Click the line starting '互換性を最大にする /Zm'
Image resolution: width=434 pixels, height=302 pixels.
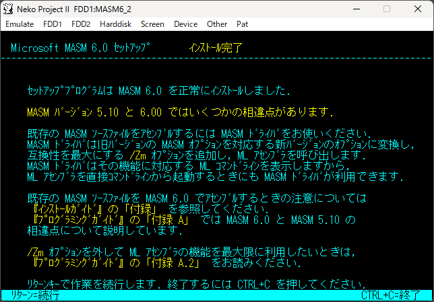196,155
